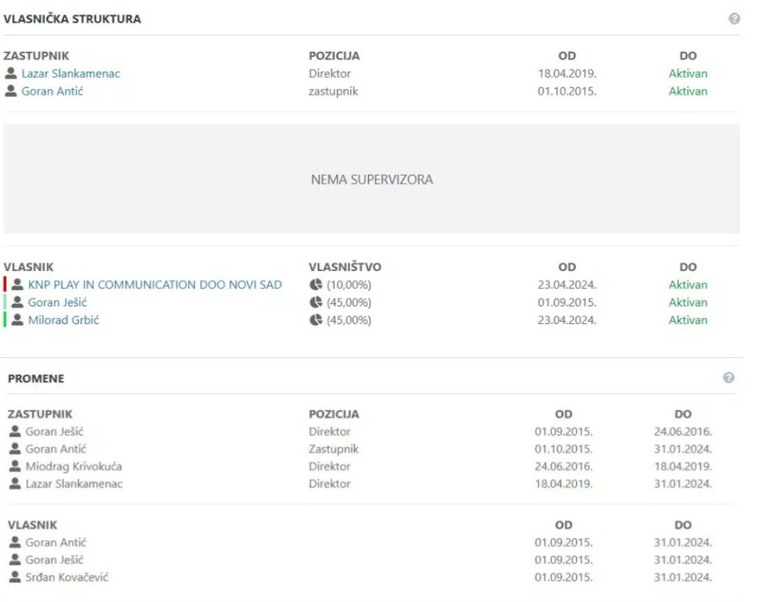Click Aktivan status for Lazar Slankamenac

click(688, 74)
